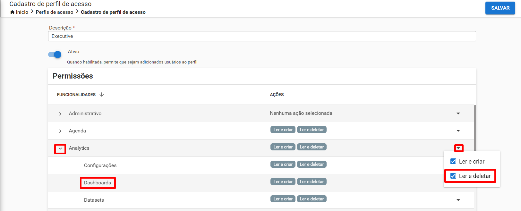Click 'Ler e deletar' chip in Analytics row
Screen dimensions: 521x211
click(x=312, y=147)
